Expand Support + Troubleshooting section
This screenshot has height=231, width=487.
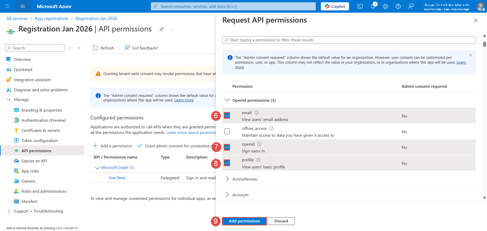(9, 211)
